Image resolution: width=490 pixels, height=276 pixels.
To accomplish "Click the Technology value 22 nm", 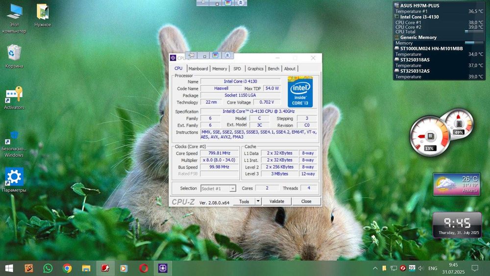I will pos(211,102).
